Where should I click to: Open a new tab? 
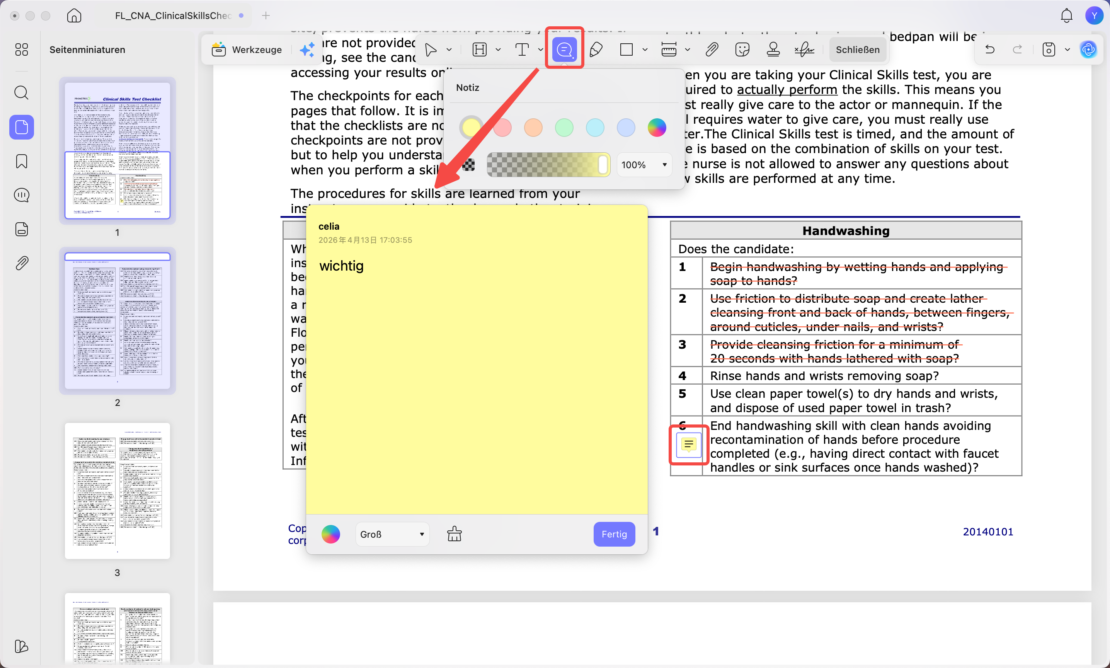266,15
